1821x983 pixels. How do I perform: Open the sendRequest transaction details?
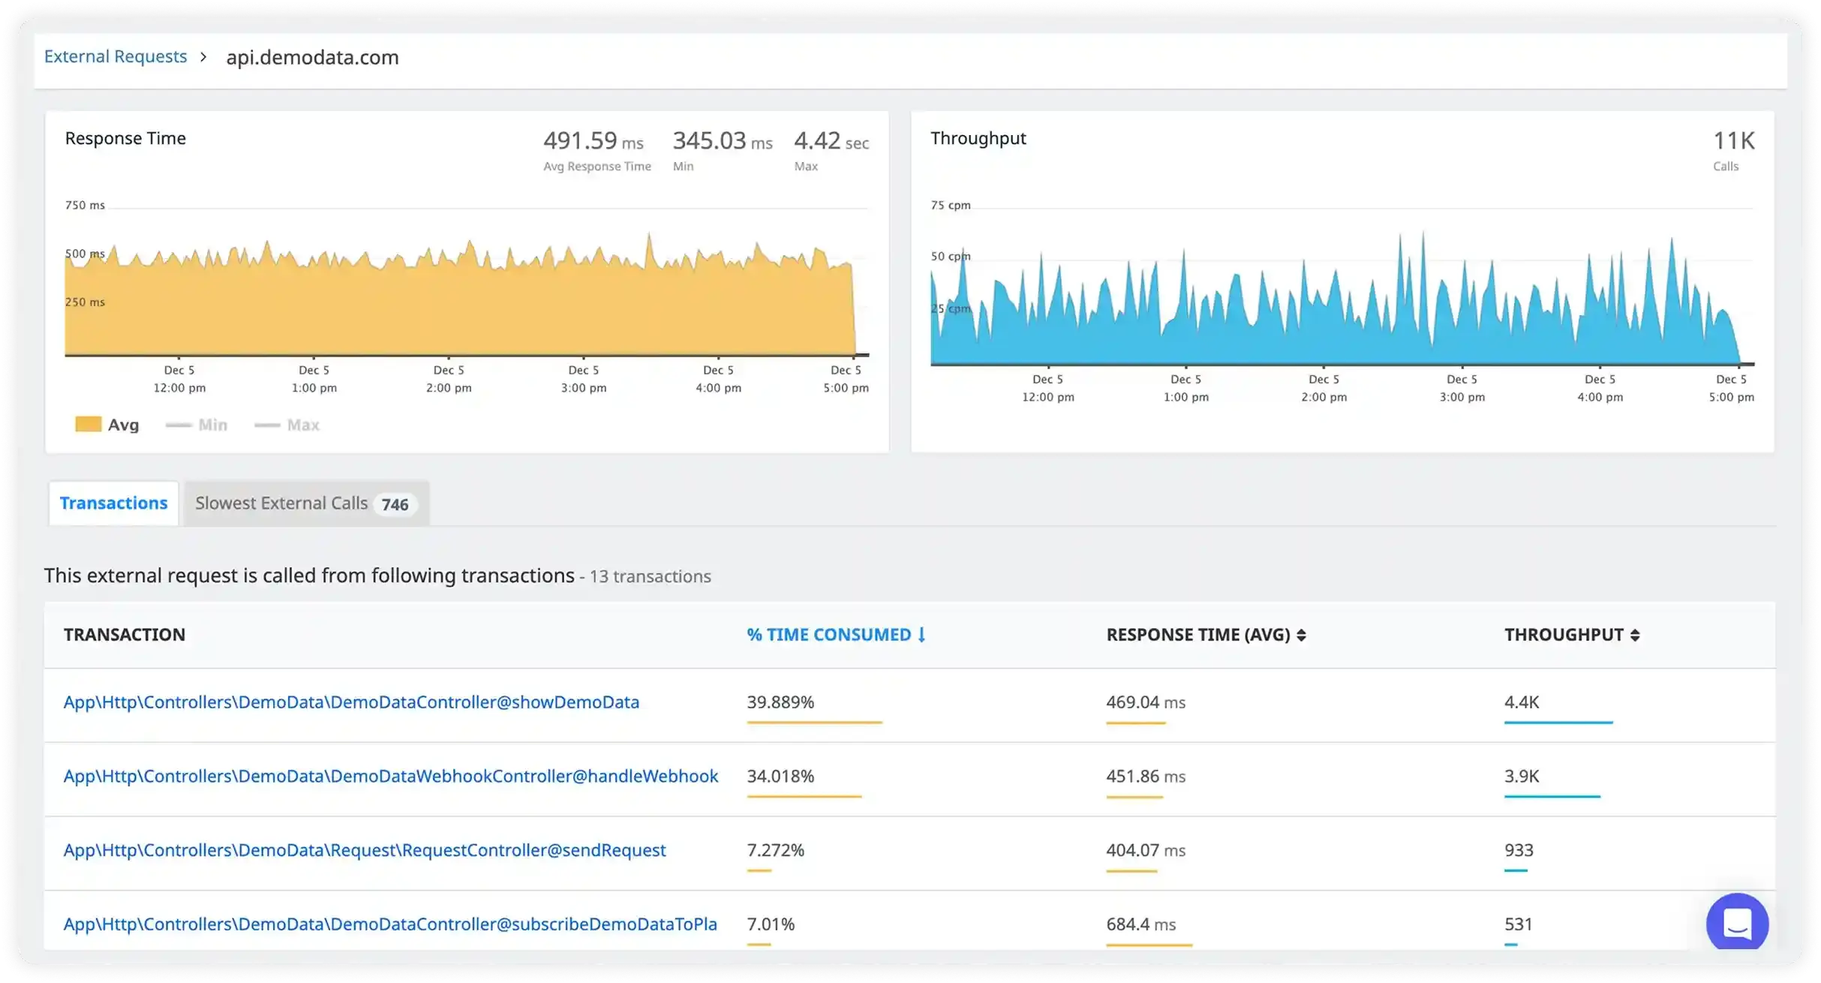(x=365, y=850)
